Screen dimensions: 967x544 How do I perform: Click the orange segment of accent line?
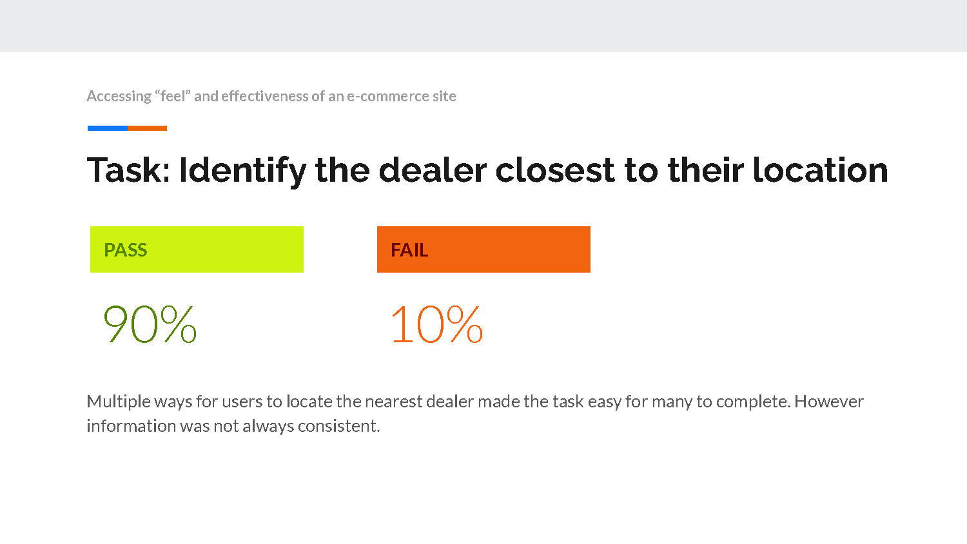(147, 128)
